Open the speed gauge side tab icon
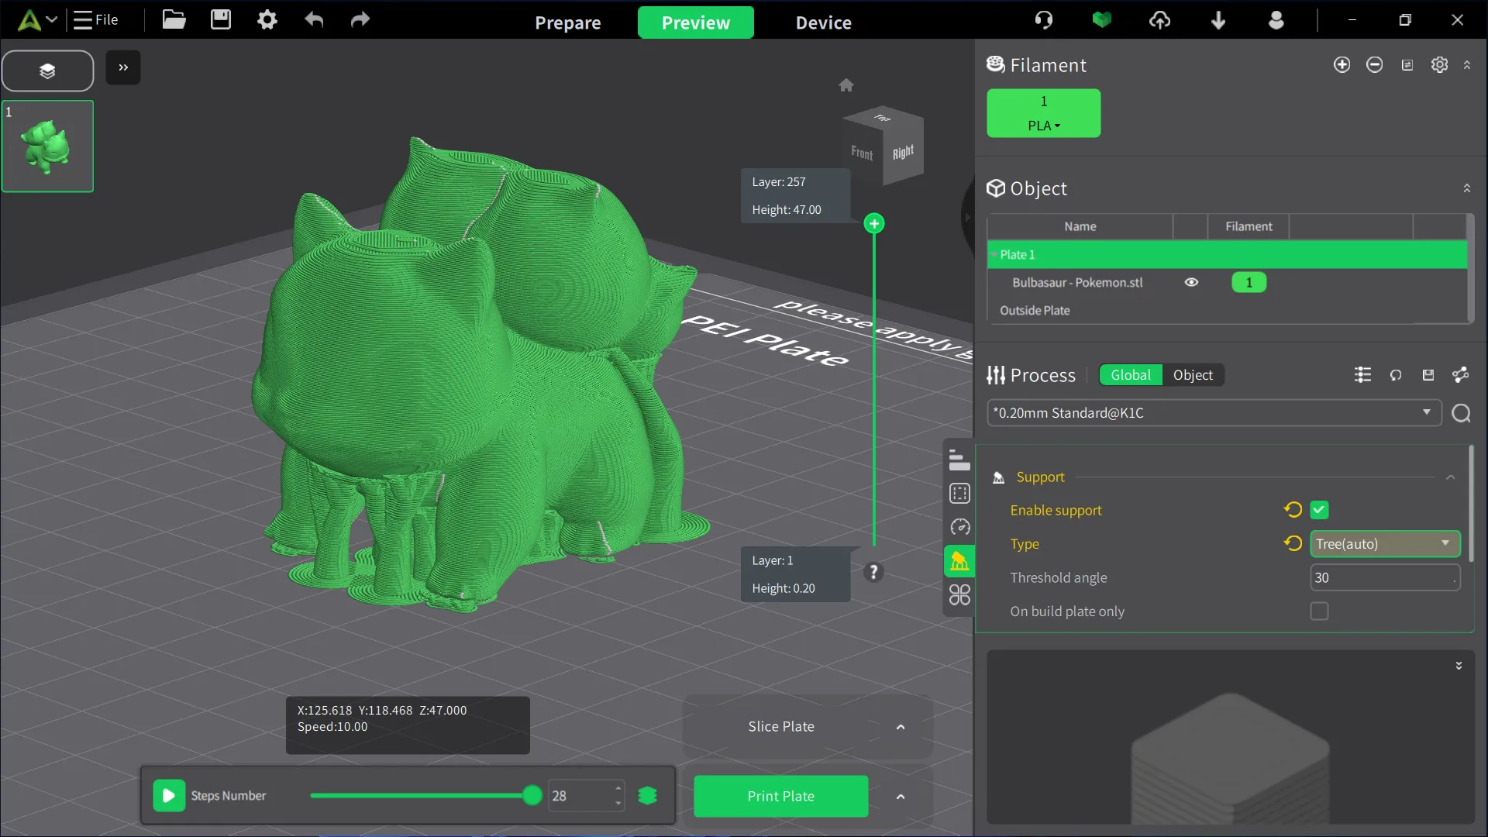The height and width of the screenshot is (837, 1488). (959, 527)
